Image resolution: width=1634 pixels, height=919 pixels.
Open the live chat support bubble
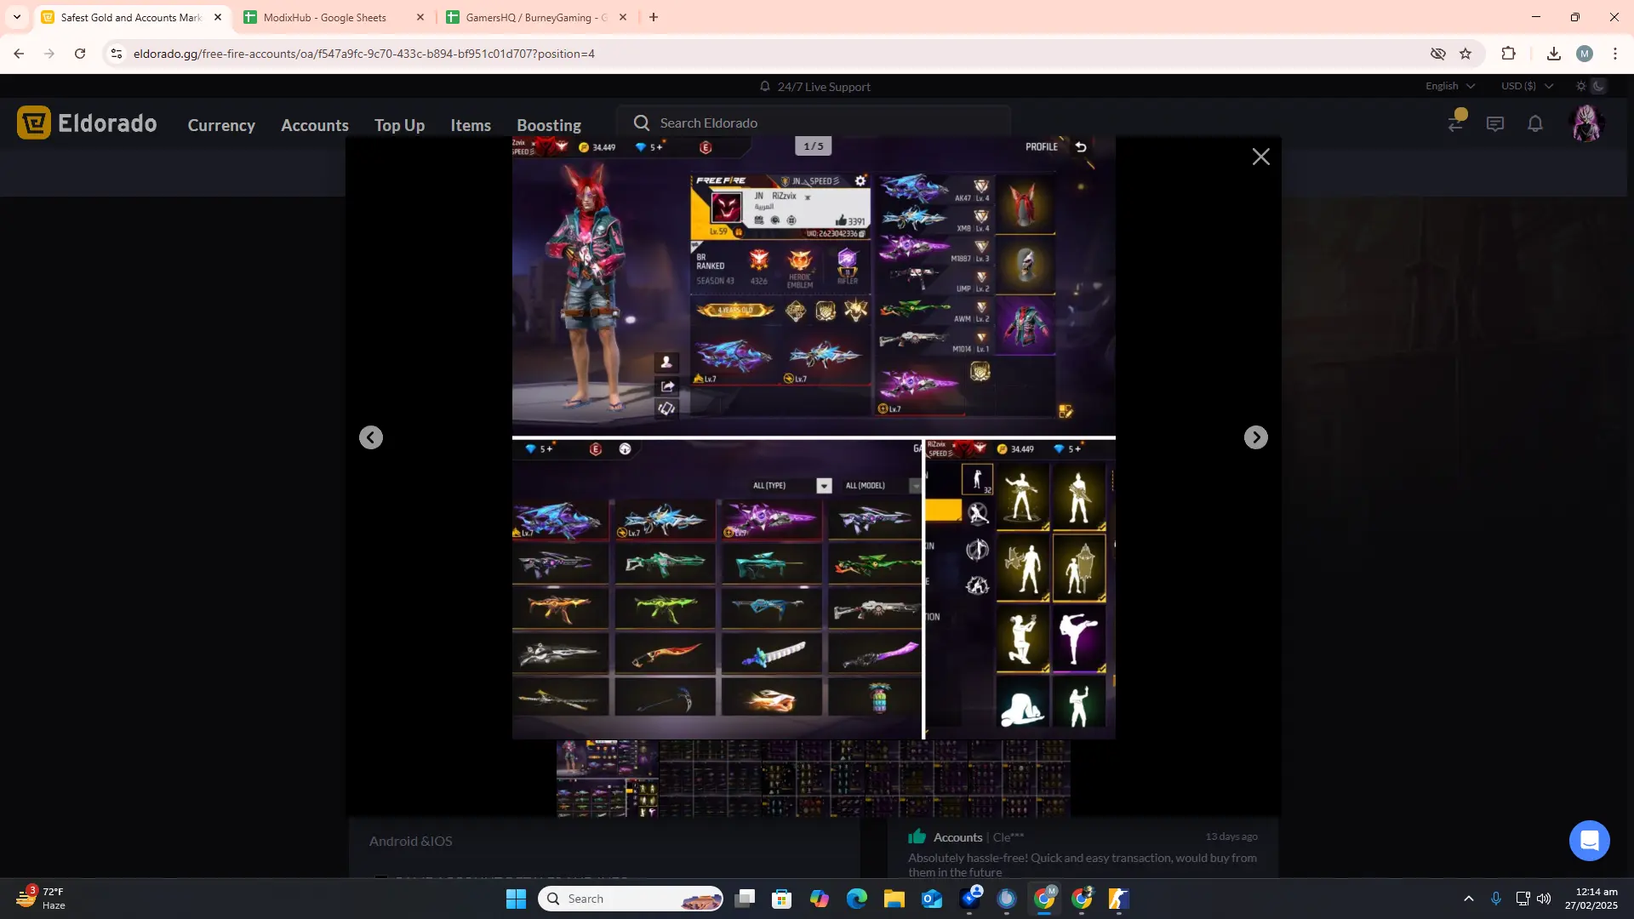pos(1588,841)
